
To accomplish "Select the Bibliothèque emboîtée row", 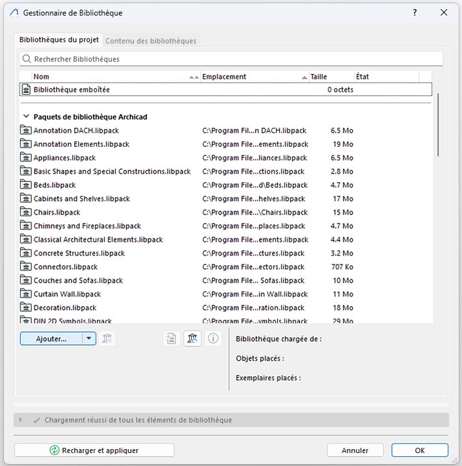I will (x=226, y=90).
